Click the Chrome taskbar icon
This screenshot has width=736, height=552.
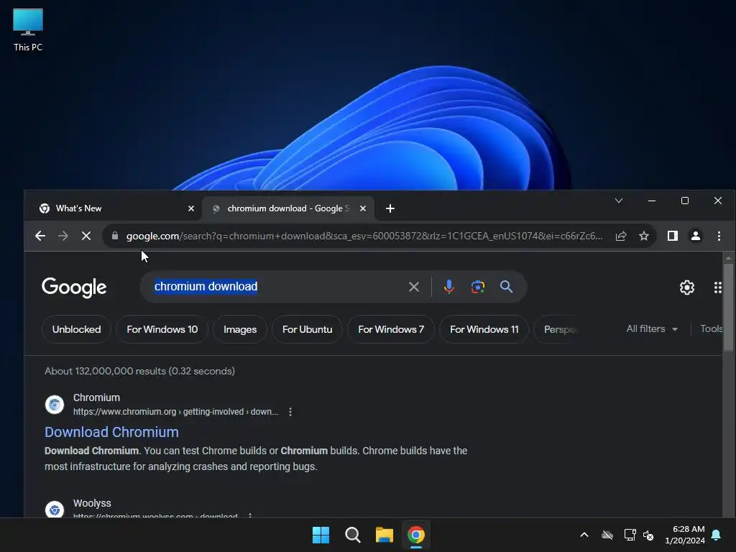coord(416,535)
